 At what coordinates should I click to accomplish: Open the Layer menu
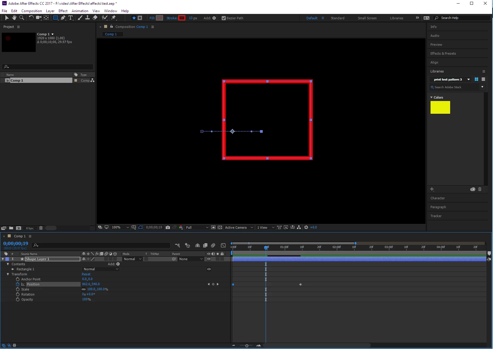point(50,11)
